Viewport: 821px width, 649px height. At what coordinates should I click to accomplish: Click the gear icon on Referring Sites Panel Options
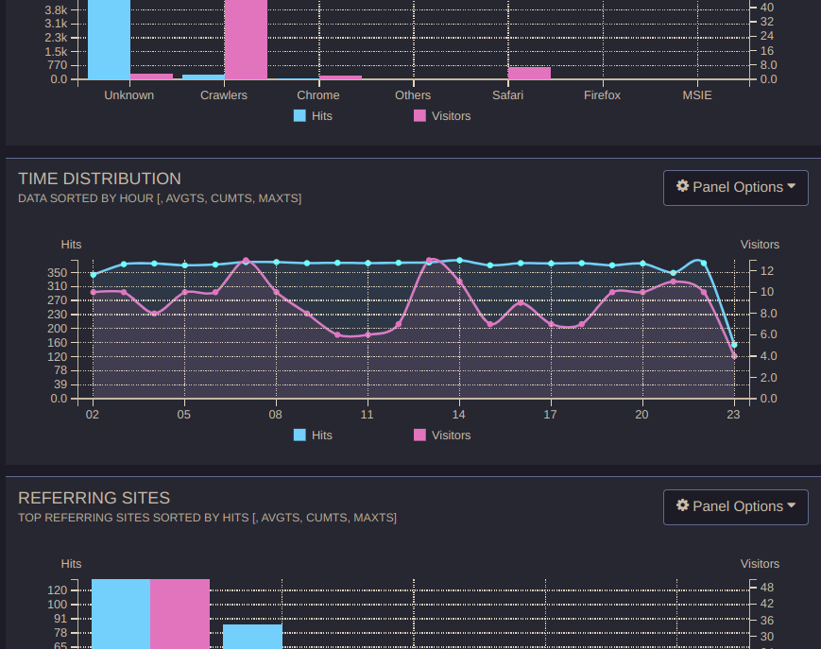click(682, 506)
